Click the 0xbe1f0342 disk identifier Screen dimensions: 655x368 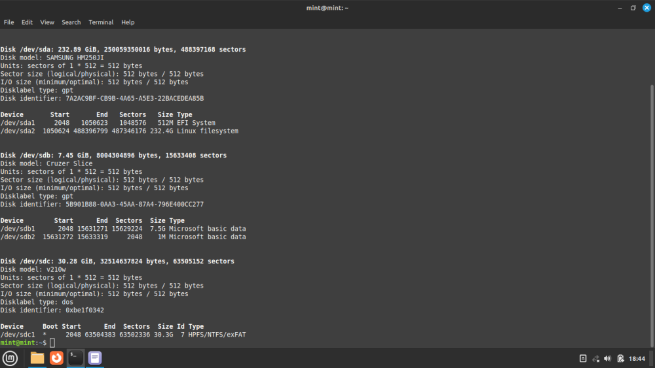click(84, 310)
